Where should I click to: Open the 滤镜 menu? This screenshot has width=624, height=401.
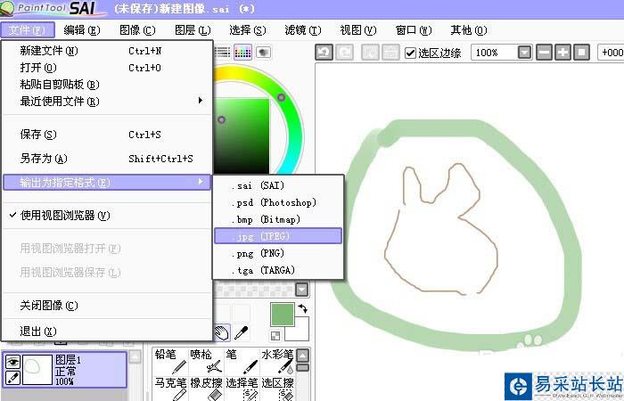(x=303, y=30)
